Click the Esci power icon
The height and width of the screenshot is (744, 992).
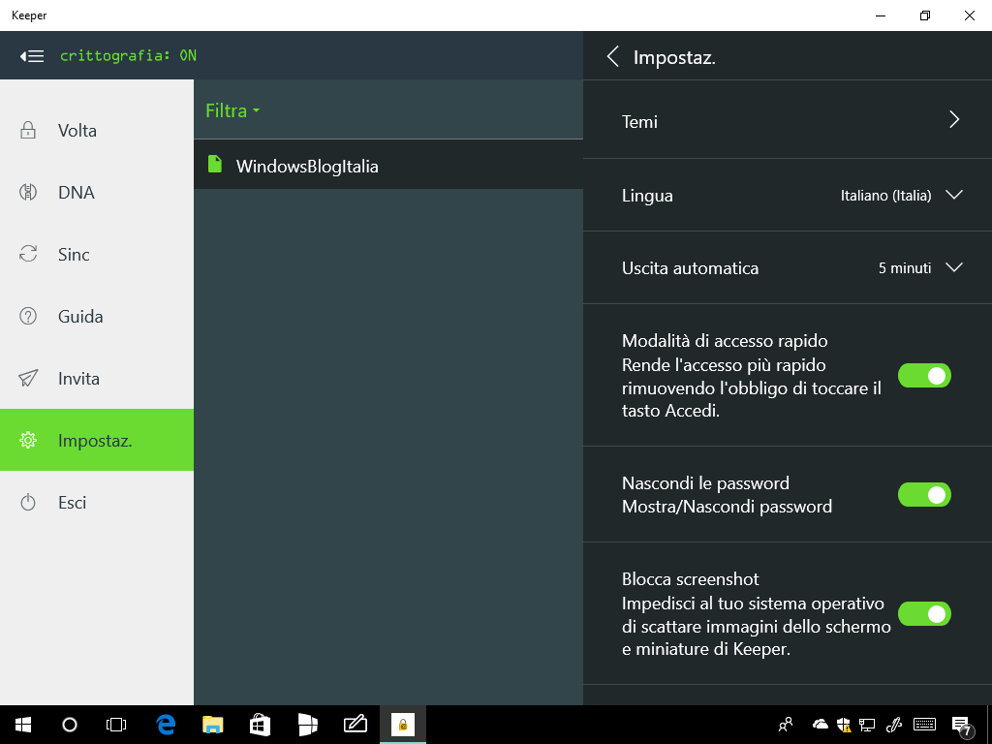click(28, 503)
